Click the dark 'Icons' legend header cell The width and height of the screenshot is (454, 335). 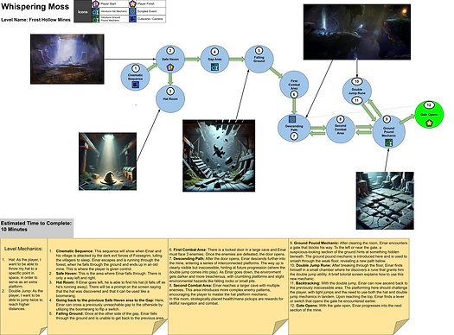(83, 11)
